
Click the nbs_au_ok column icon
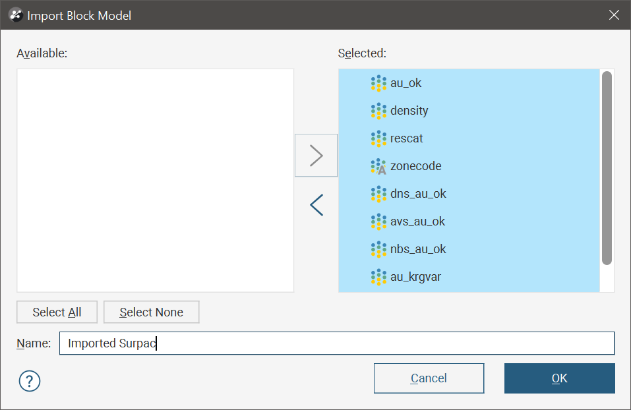[378, 249]
